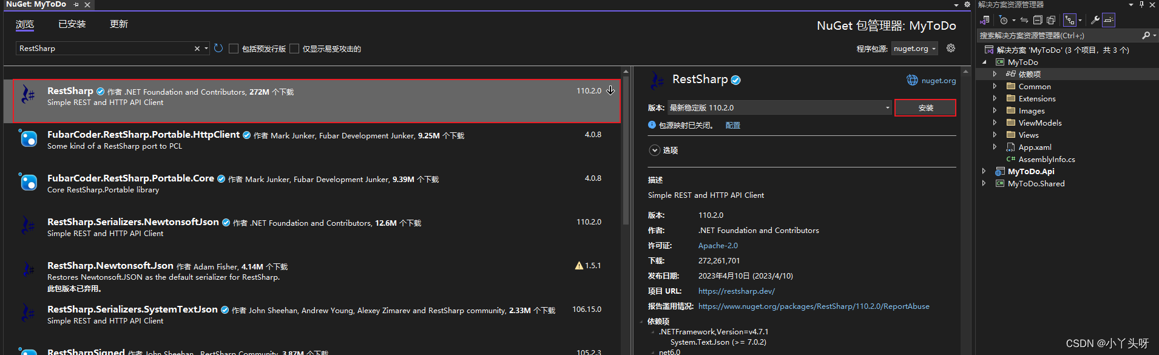This screenshot has height=355, width=1159.
Task: Click the RestSharp package search field
Action: click(x=104, y=49)
